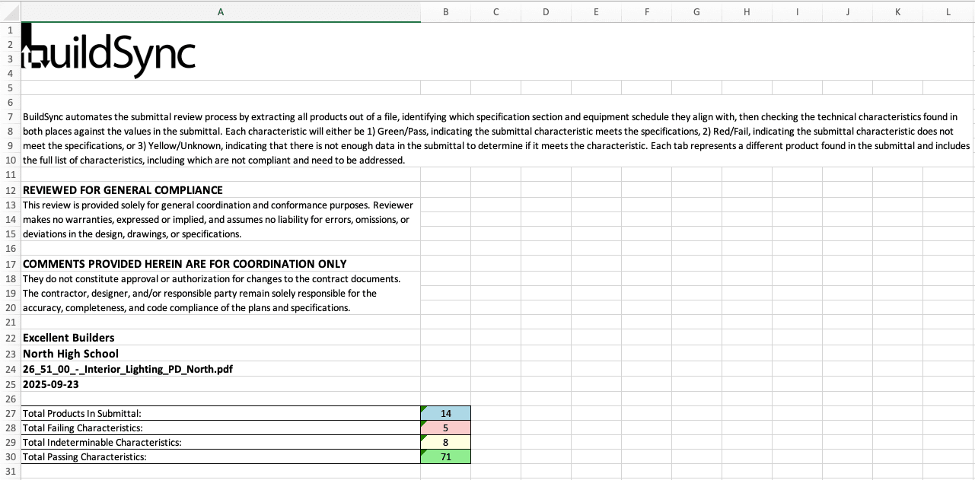Select row 31 header

pos(11,471)
